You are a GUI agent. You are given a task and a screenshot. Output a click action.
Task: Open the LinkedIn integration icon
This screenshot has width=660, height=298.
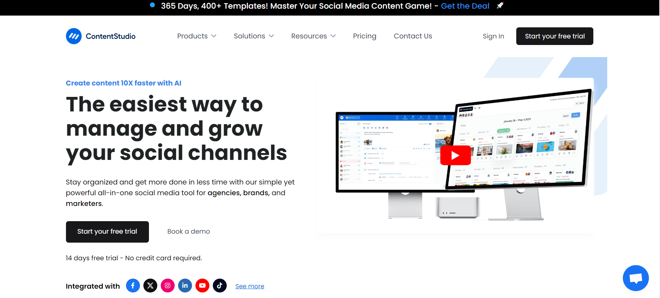coord(185,286)
